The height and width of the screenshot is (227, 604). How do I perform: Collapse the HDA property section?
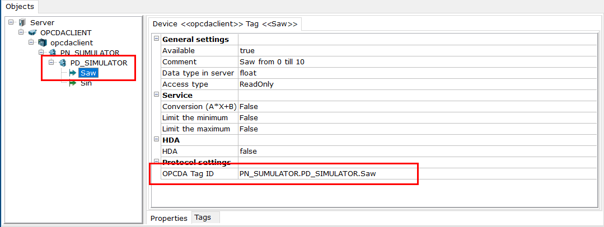[x=156, y=139]
